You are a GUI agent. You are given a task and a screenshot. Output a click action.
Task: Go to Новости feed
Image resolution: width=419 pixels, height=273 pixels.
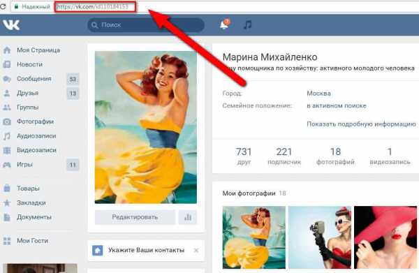pos(29,64)
